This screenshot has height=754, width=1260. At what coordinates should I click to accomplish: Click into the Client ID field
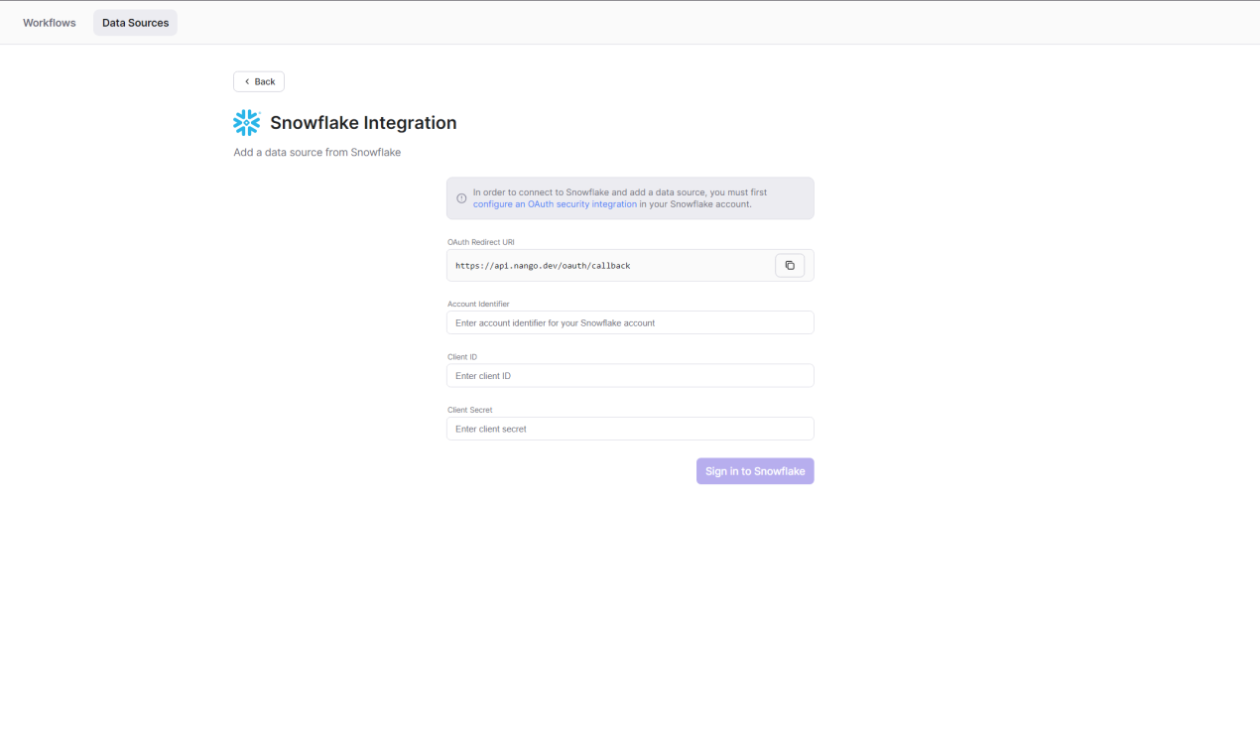[630, 376]
